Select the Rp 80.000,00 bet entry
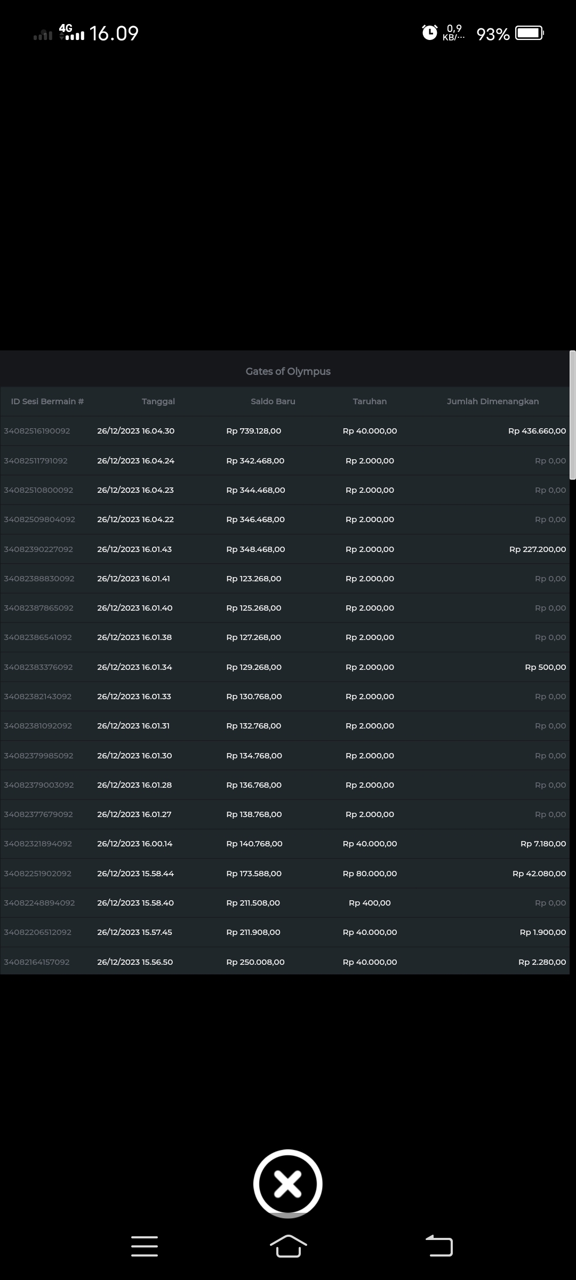The image size is (576, 1280). tap(370, 874)
